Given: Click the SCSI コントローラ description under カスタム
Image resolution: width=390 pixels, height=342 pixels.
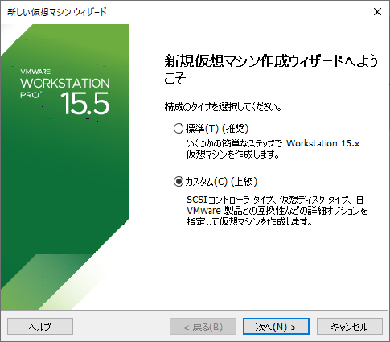Looking at the screenshot, I should tap(277, 211).
